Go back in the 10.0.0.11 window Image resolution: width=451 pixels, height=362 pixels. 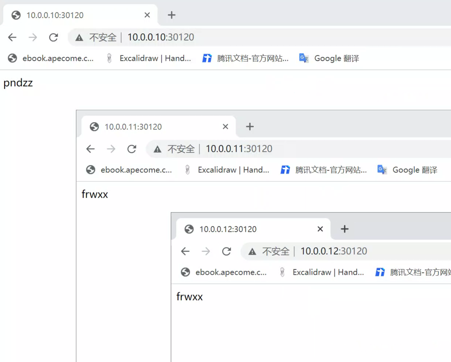click(x=91, y=149)
